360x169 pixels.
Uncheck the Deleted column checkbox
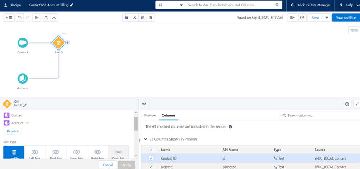coord(150,167)
